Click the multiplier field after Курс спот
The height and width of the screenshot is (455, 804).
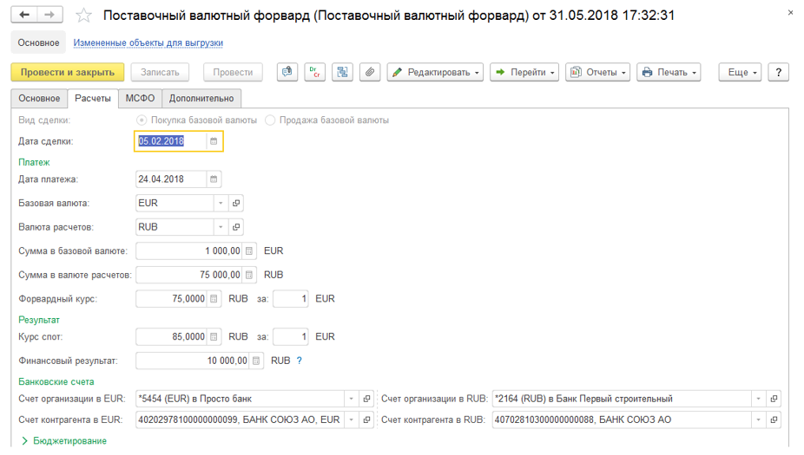click(x=291, y=337)
